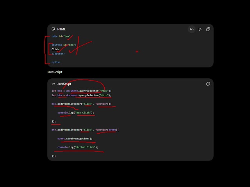Click the div id="box" opening tag
The width and height of the screenshot is (250, 187).
click(62, 36)
